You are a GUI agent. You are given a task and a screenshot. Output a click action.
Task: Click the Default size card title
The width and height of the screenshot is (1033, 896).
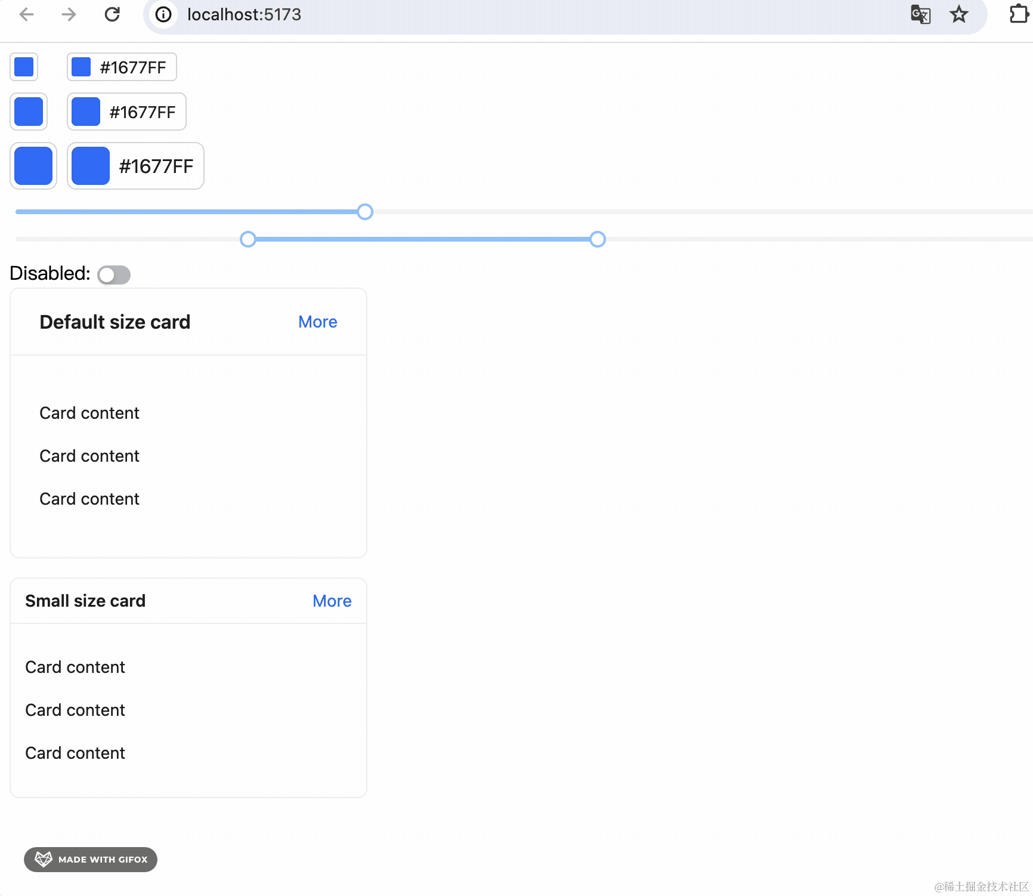115,322
